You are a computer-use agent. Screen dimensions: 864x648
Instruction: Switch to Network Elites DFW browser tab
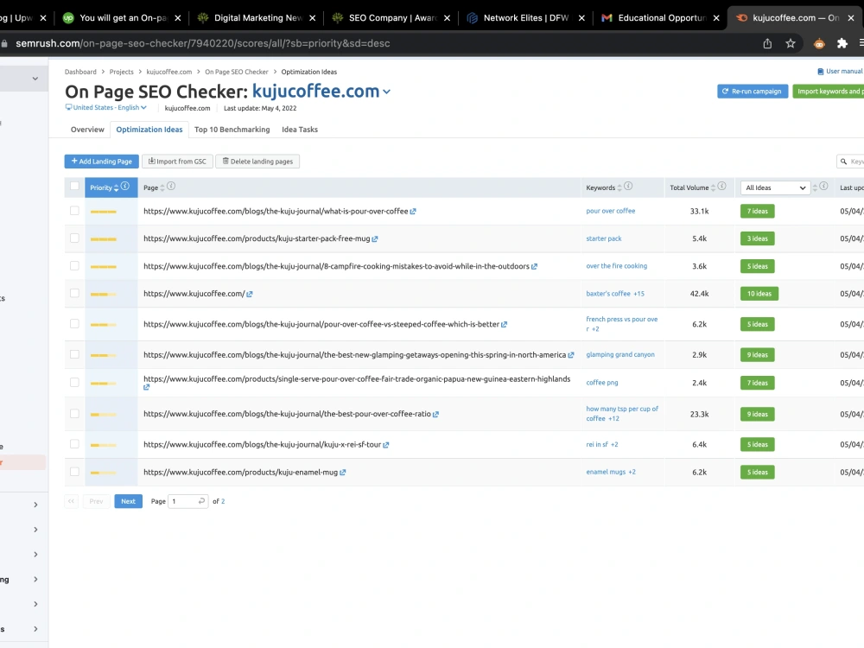(525, 18)
